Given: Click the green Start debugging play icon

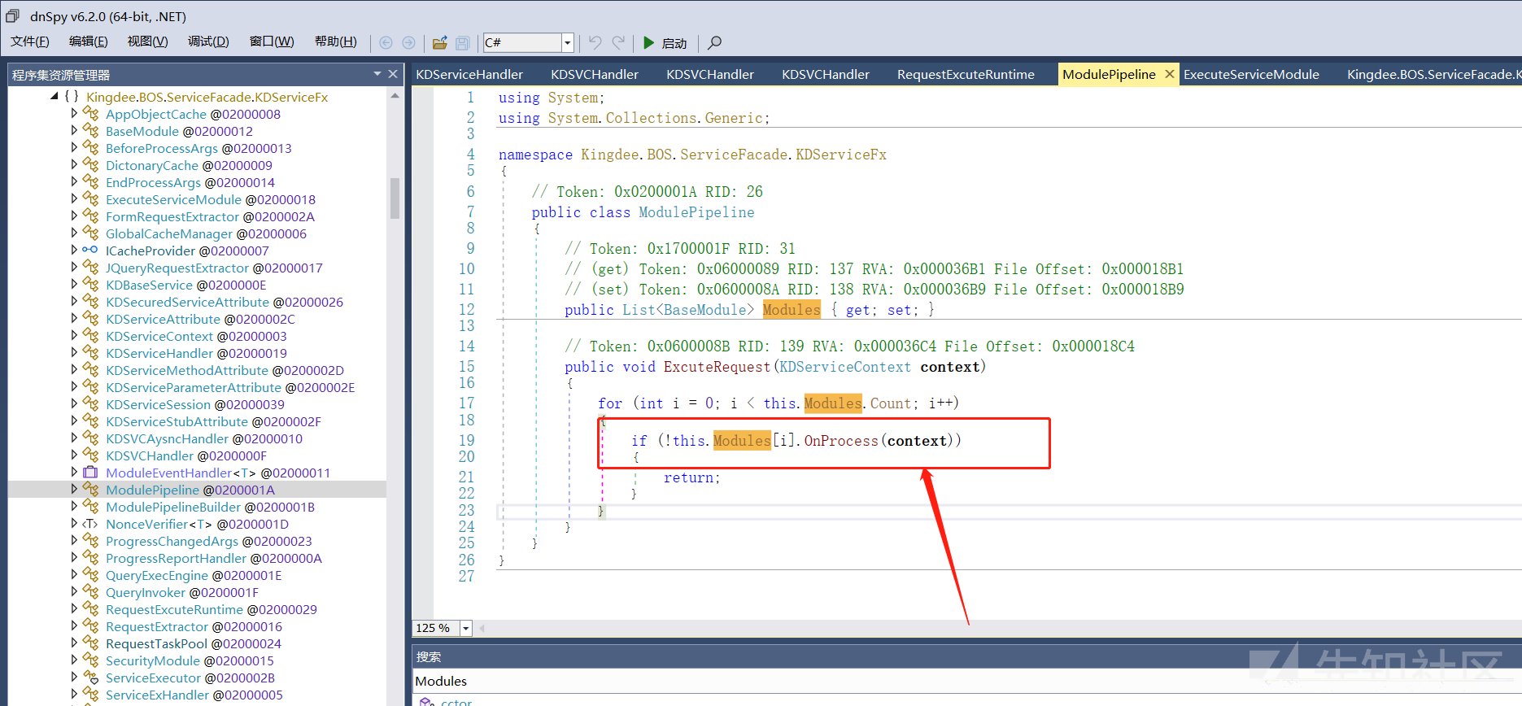Looking at the screenshot, I should (648, 42).
